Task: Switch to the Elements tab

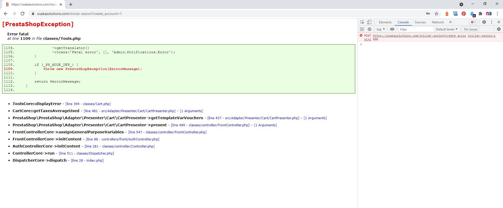Action: [385, 22]
